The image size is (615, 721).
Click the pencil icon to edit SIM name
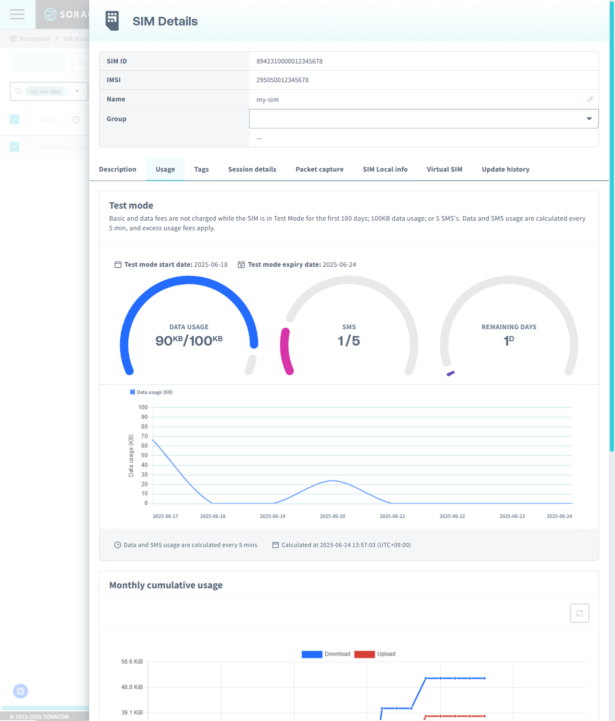[x=590, y=99]
